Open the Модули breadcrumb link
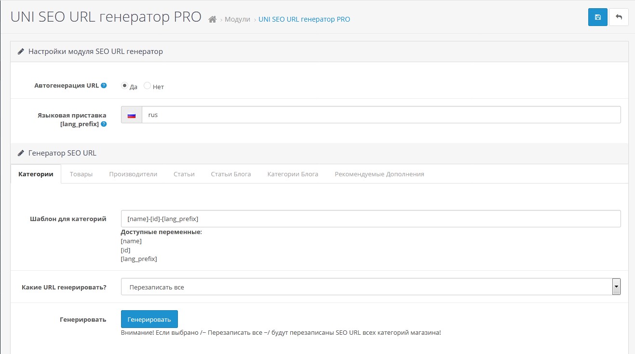Image resolution: width=635 pixels, height=354 pixels. (x=237, y=19)
